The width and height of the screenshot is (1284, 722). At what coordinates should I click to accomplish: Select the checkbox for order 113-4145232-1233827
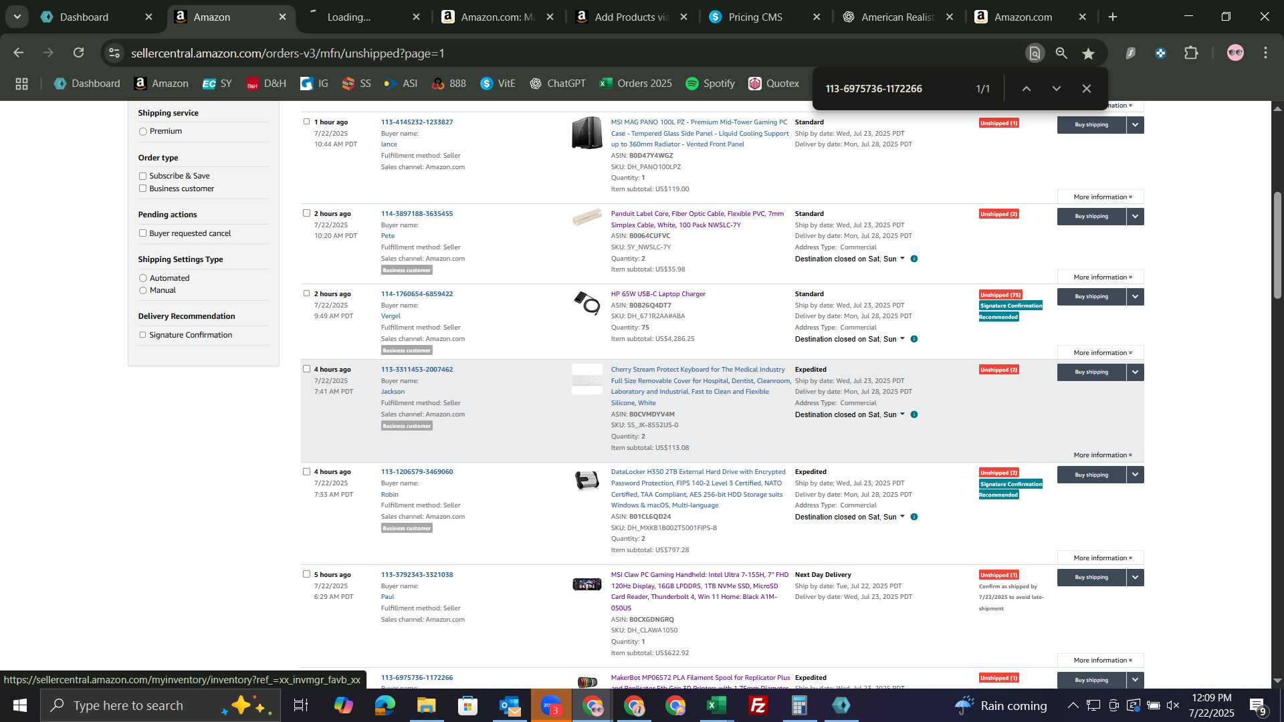point(306,122)
